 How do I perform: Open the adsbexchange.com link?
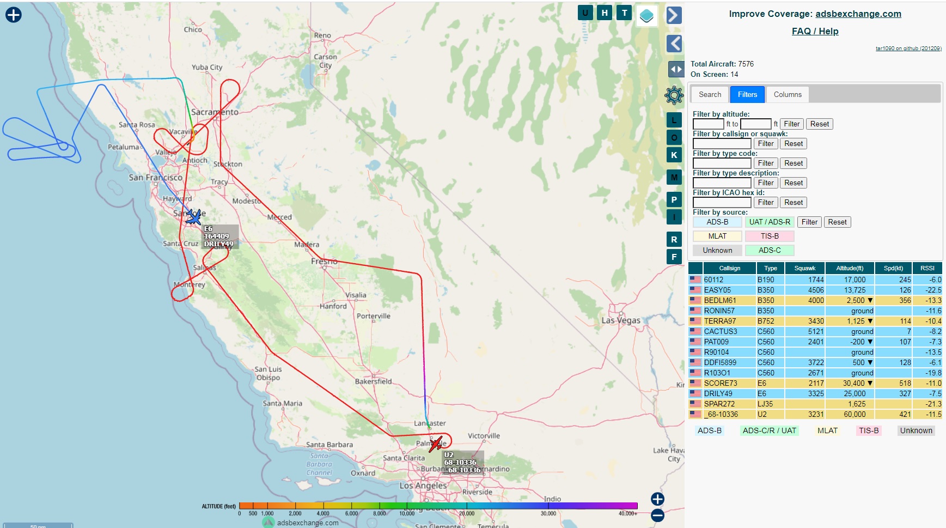[858, 14]
